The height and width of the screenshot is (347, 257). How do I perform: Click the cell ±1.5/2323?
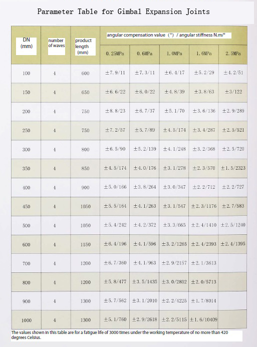[x=233, y=168]
